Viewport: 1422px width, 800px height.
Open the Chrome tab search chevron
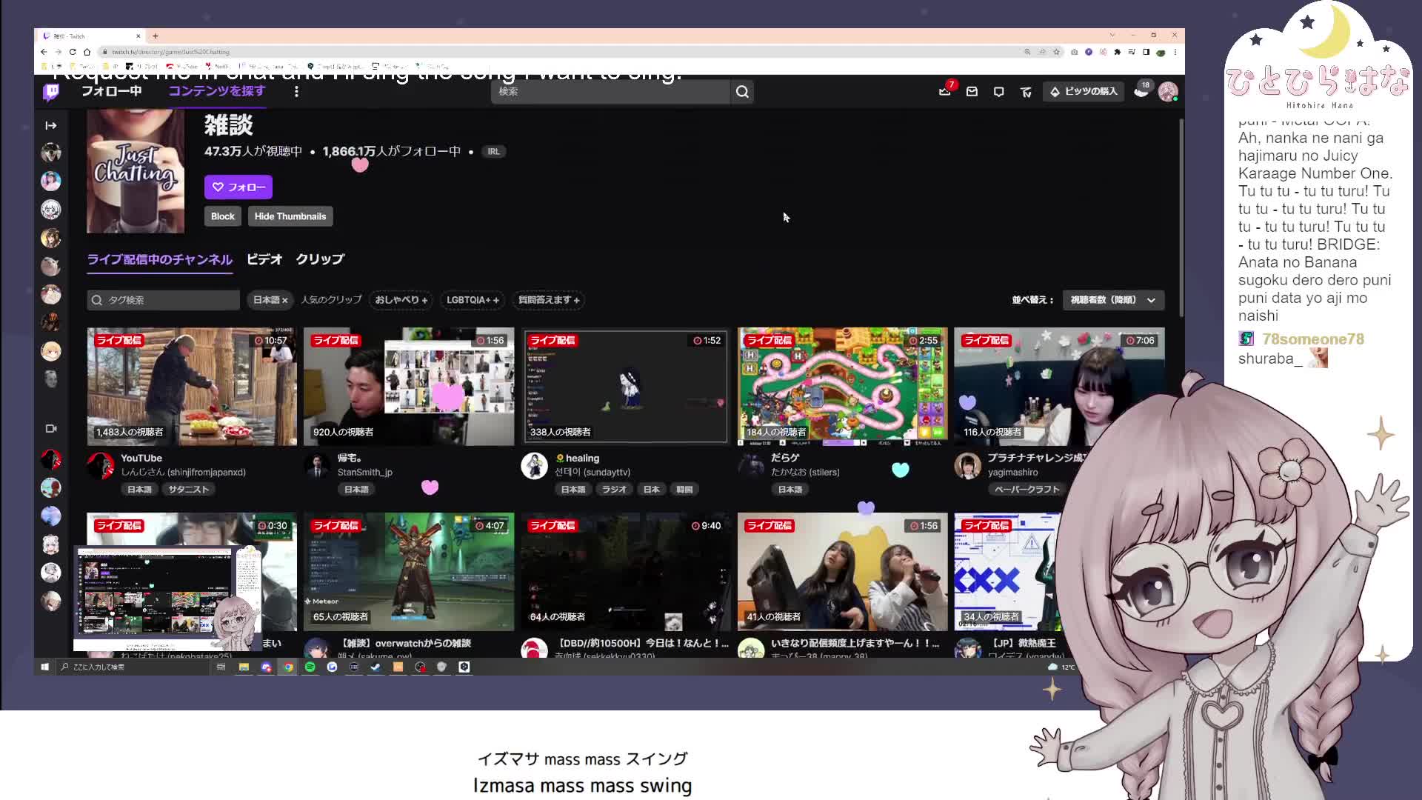1112,36
